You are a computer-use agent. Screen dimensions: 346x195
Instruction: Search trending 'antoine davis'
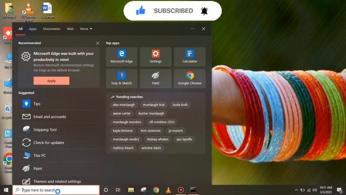click(151, 148)
